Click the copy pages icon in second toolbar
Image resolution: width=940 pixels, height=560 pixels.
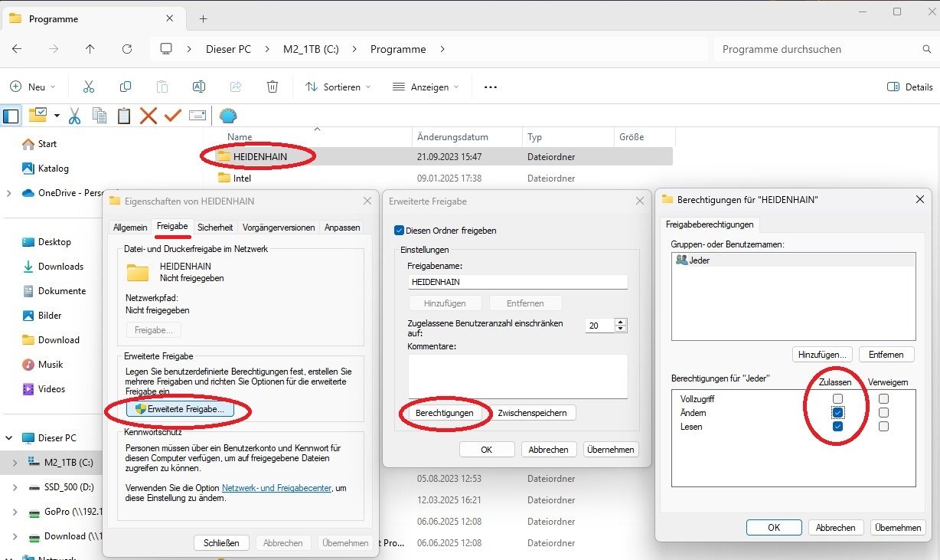tap(100, 116)
